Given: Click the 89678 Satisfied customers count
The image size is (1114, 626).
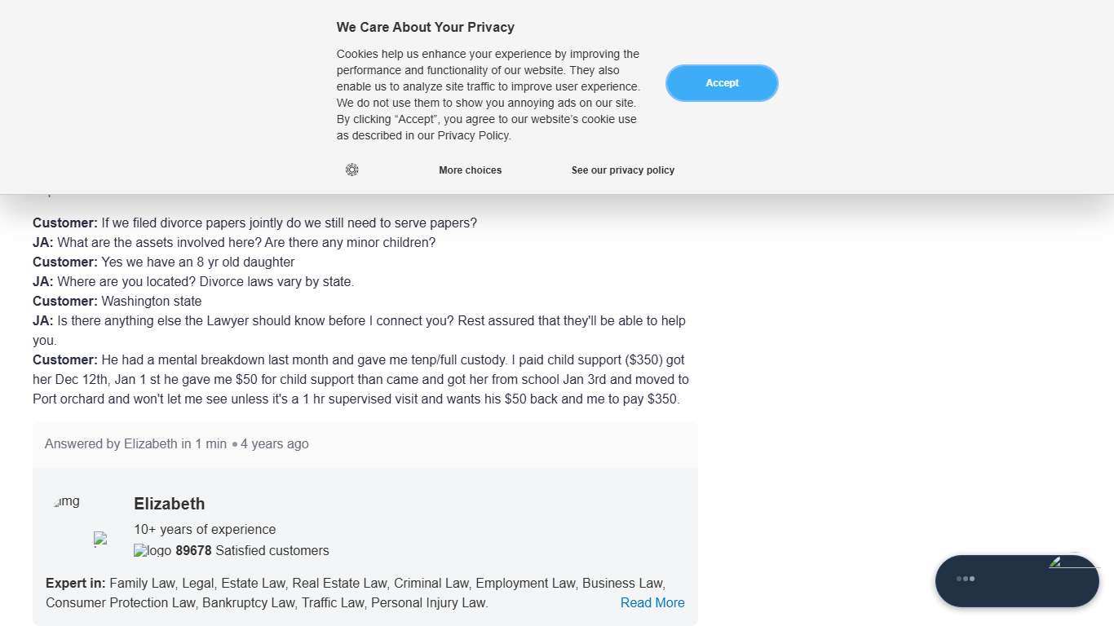Looking at the screenshot, I should click(252, 551).
